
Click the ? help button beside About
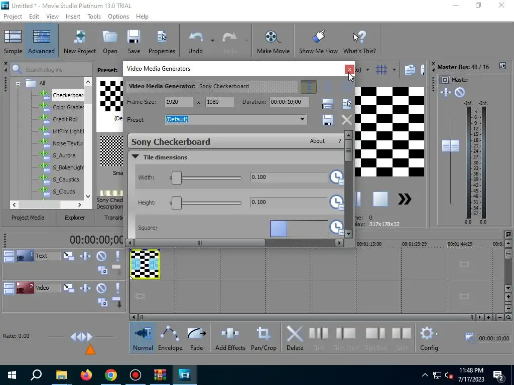coord(340,141)
